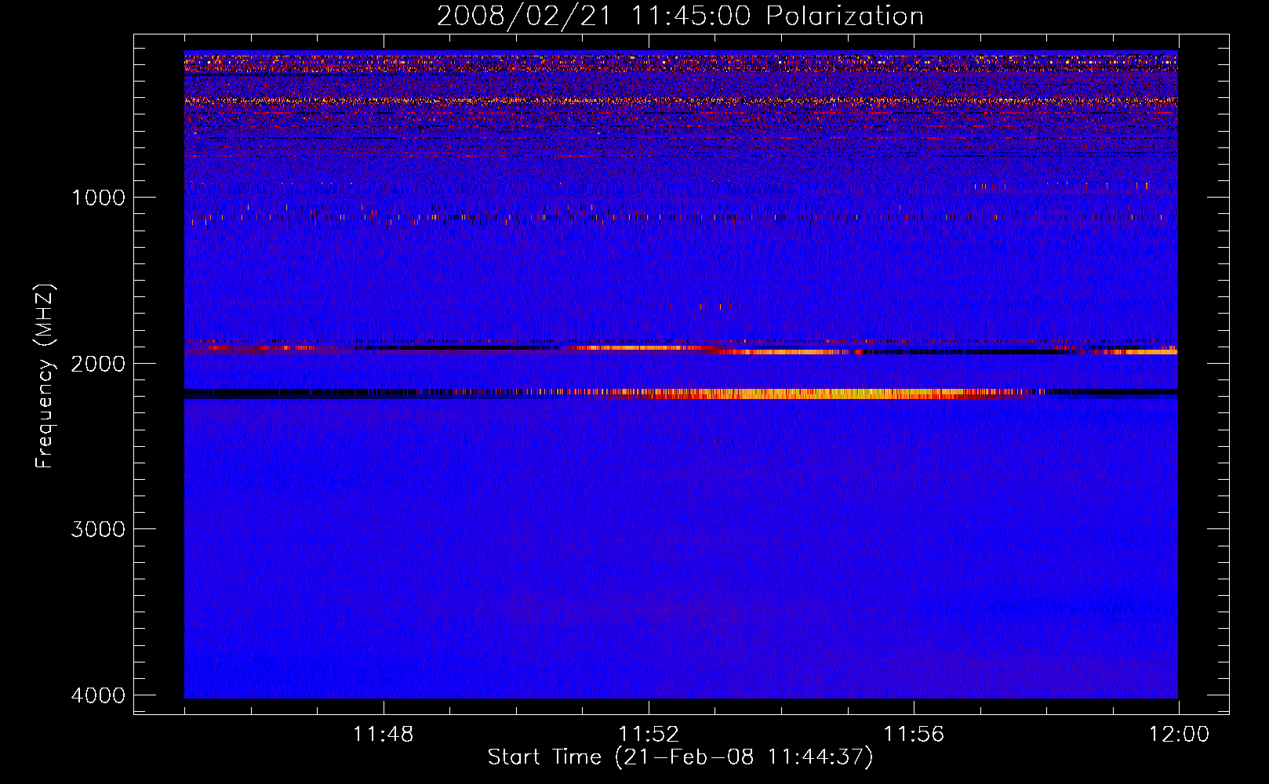
Task: Click the 12:00 time tick label
Action: (x=1179, y=735)
